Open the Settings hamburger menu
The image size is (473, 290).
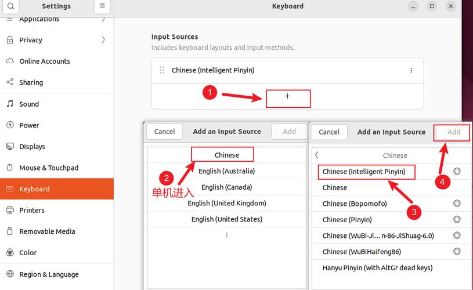tap(102, 6)
